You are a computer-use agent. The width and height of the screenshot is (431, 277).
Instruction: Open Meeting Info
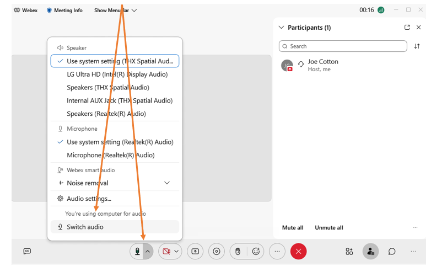pos(64,10)
